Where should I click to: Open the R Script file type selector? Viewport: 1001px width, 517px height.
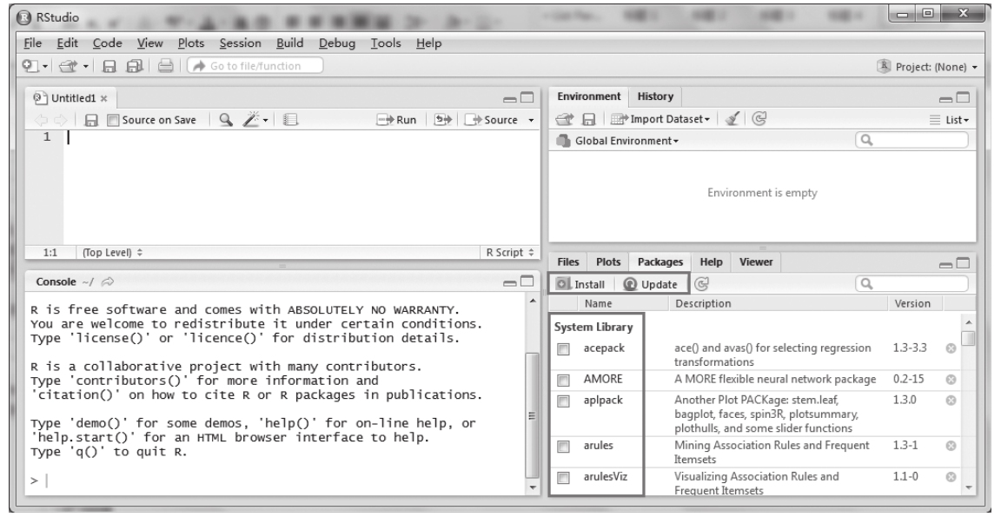coord(509,252)
